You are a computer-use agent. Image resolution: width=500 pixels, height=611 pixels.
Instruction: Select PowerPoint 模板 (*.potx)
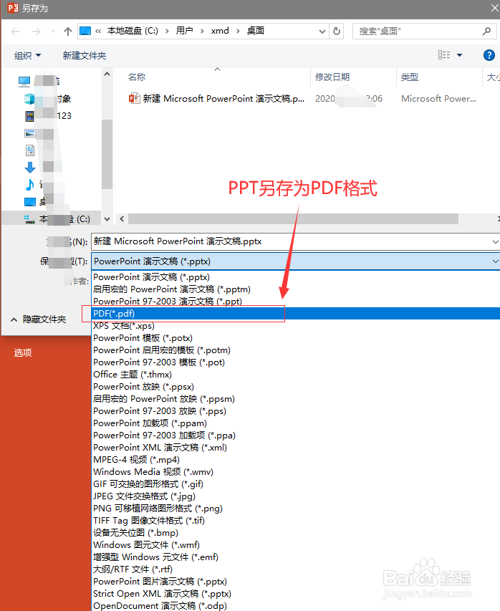(x=296, y=338)
